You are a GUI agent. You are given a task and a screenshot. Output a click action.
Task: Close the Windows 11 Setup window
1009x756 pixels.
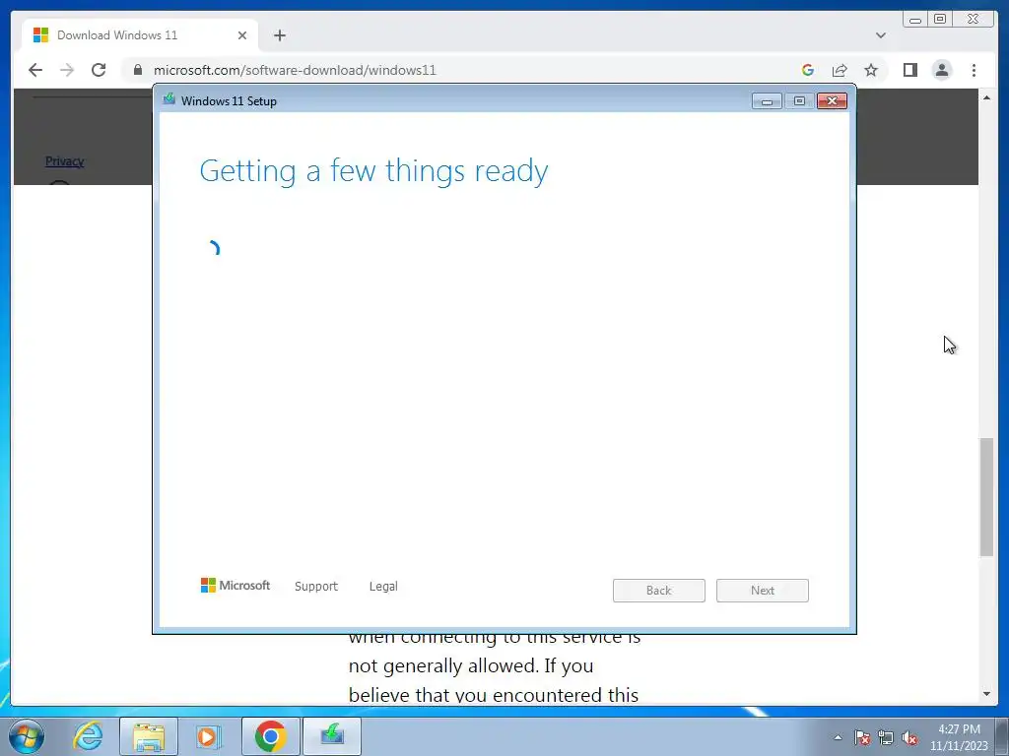click(x=832, y=101)
